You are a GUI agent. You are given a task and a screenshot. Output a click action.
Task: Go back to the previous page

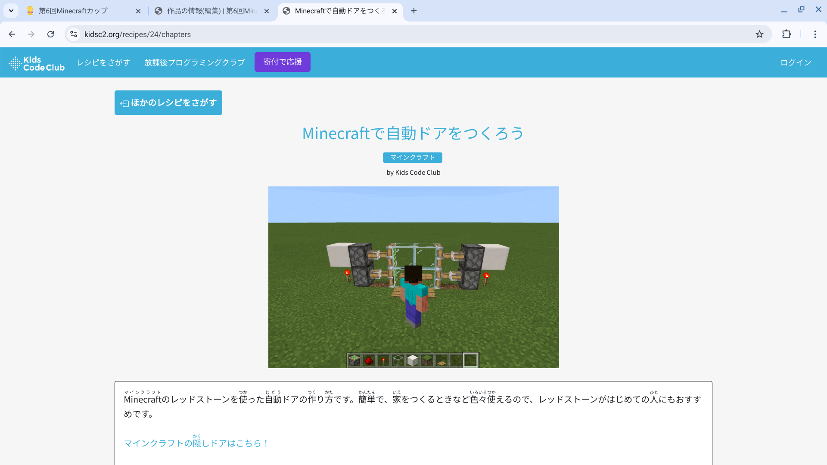[x=12, y=34]
